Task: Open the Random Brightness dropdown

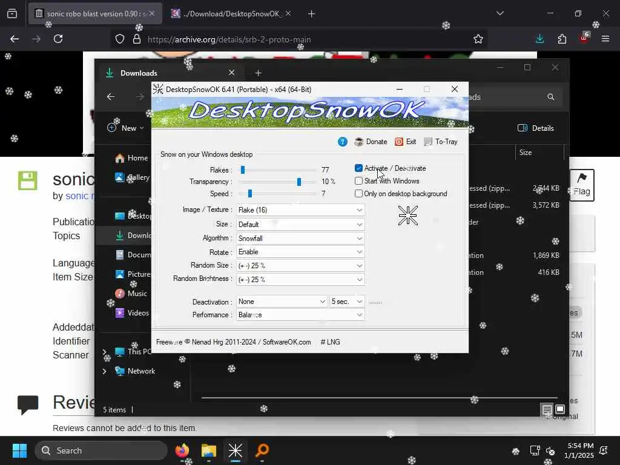Action: point(300,280)
